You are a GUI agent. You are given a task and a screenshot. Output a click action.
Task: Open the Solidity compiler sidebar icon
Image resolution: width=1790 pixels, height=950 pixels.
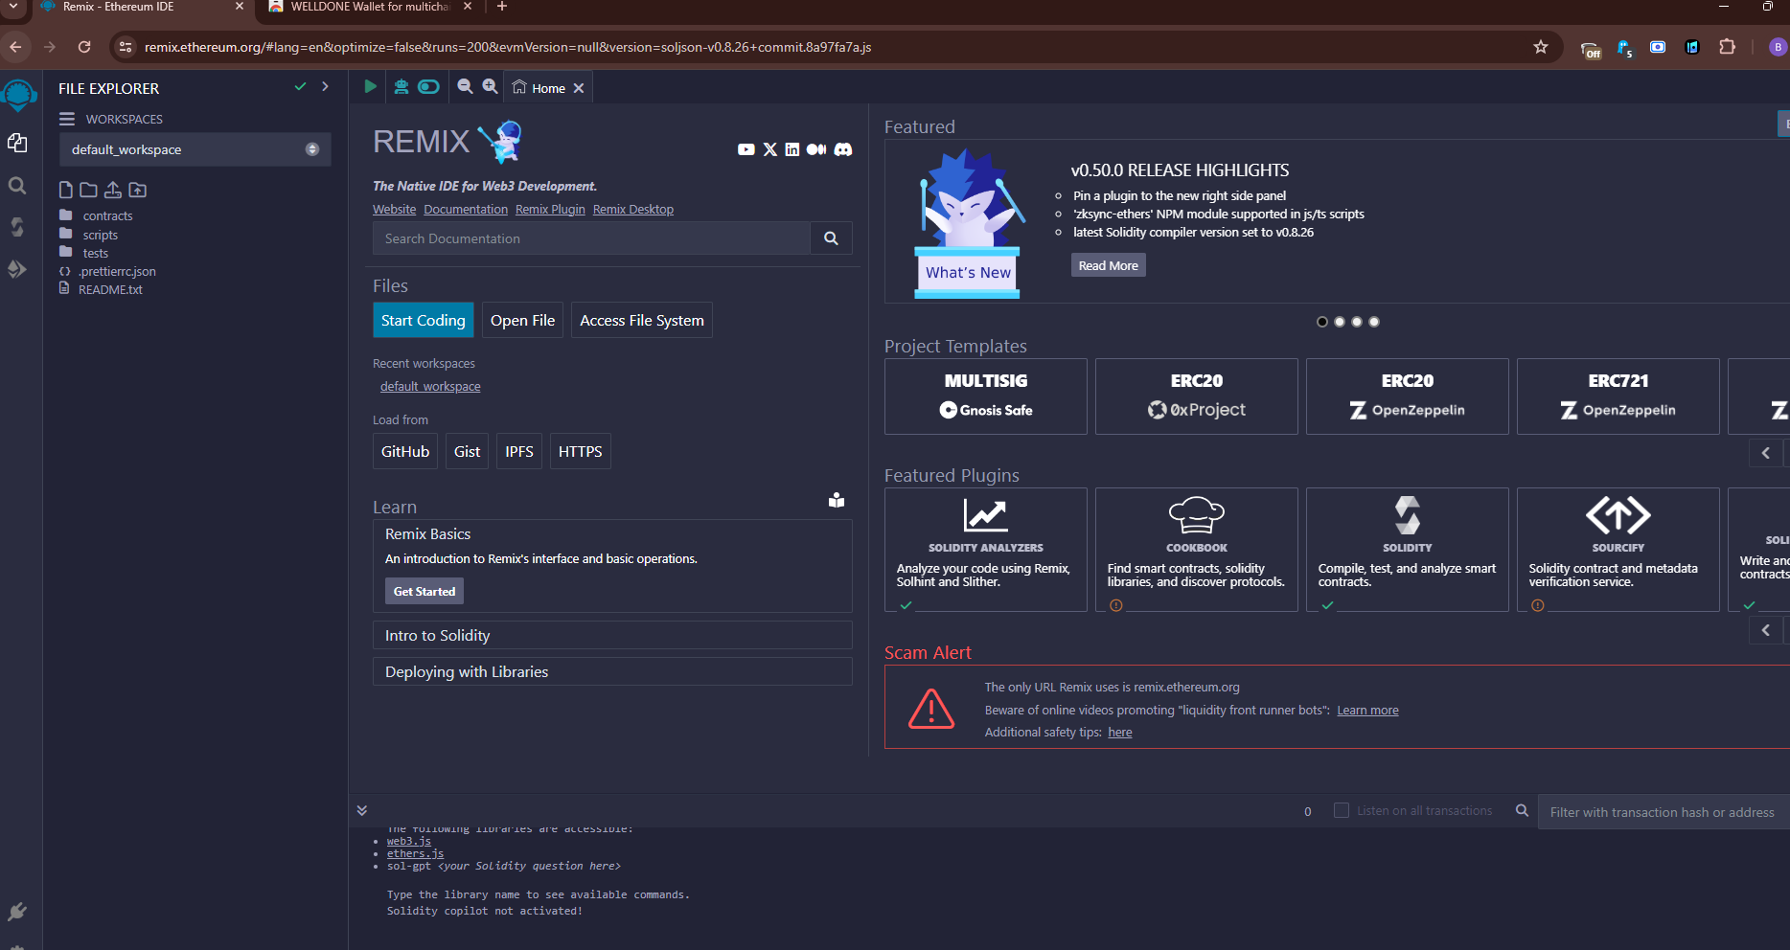(17, 227)
